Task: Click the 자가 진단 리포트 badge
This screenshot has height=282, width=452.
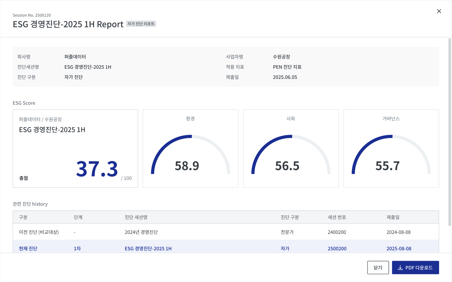Action: [x=141, y=24]
